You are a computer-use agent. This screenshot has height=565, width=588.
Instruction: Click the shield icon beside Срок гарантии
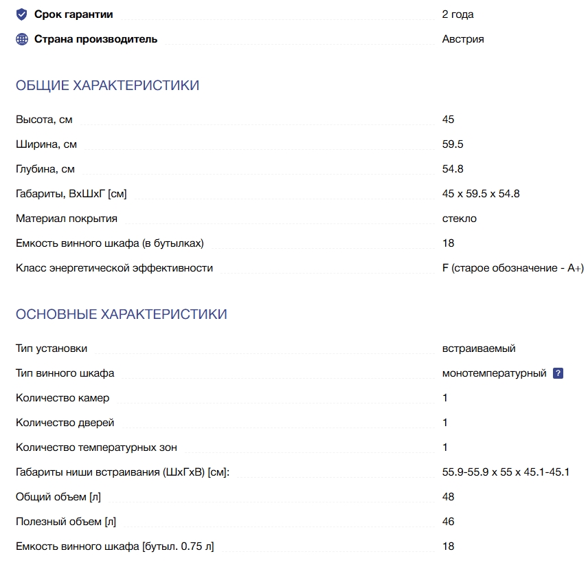click(x=22, y=14)
